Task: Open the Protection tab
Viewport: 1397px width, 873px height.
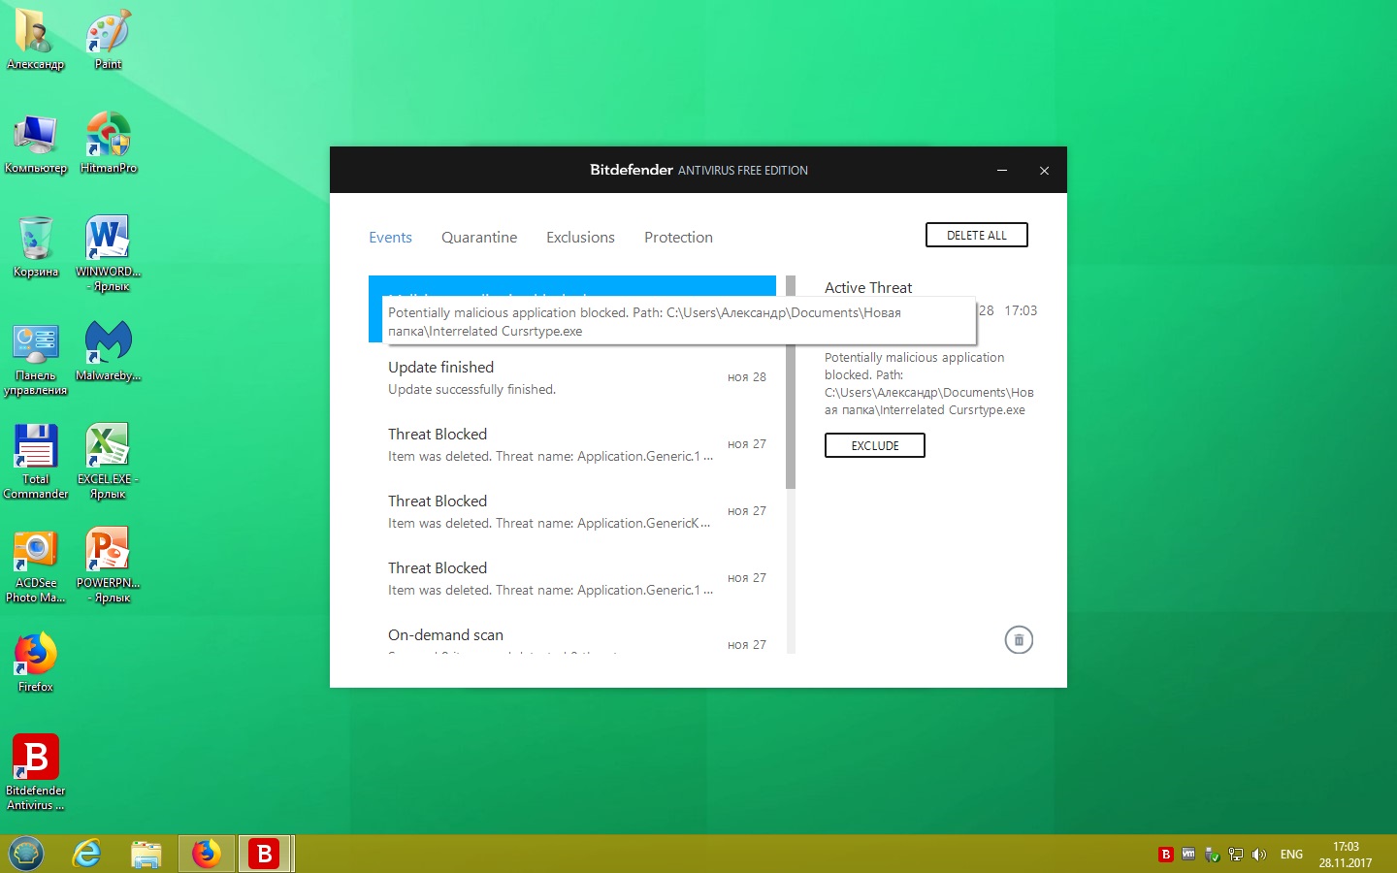Action: click(x=678, y=238)
